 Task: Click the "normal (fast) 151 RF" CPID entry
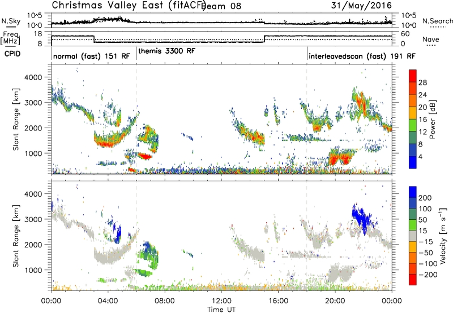92,56
